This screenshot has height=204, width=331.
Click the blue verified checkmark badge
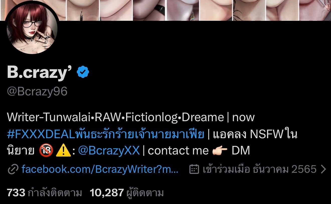coord(83,72)
